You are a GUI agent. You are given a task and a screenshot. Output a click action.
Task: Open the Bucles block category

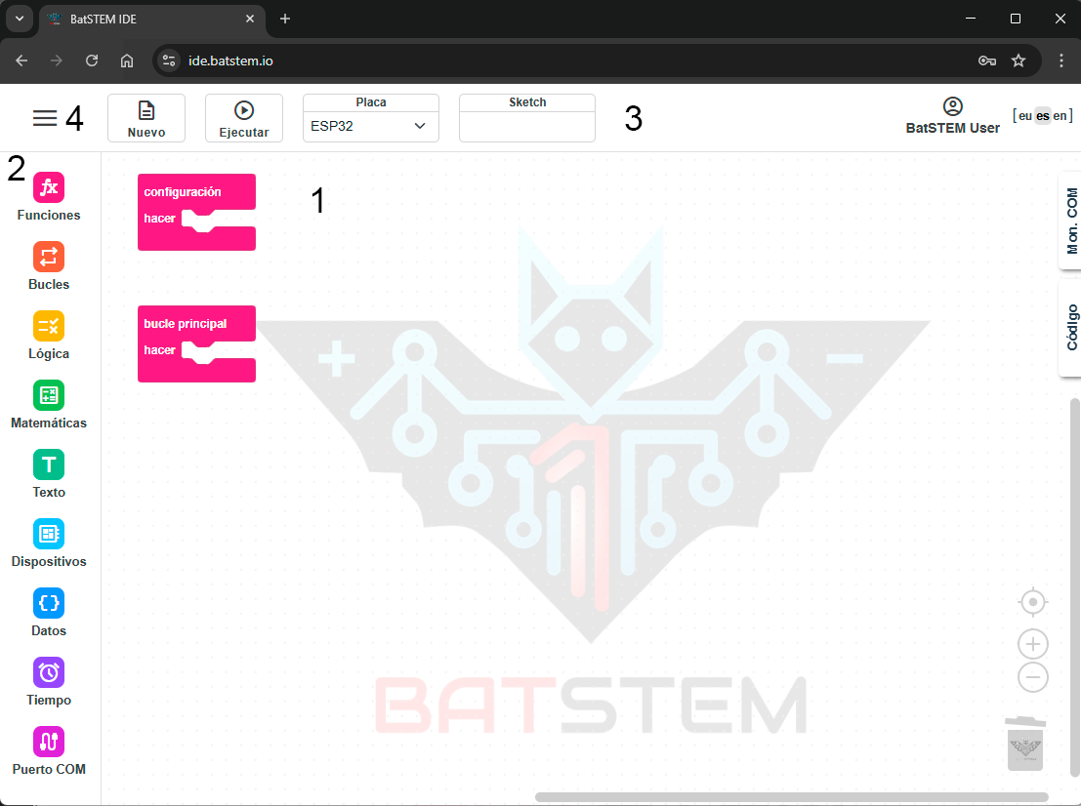point(49,257)
